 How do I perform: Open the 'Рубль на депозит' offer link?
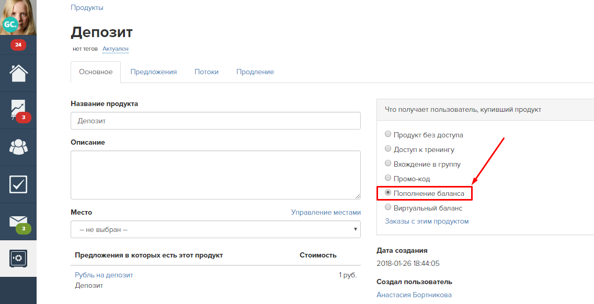pyautogui.click(x=104, y=275)
